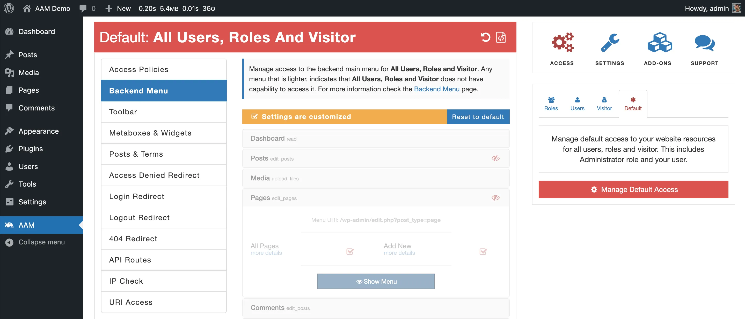
Task: Toggle the hidden-eye icon on Pages row
Action: pos(495,198)
